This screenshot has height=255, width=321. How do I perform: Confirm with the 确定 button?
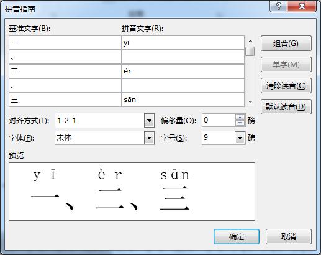(237, 236)
